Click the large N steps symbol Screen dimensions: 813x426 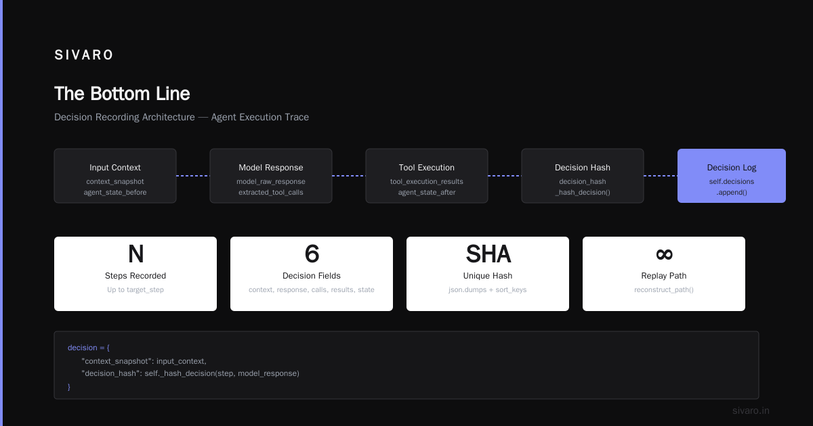tap(135, 254)
